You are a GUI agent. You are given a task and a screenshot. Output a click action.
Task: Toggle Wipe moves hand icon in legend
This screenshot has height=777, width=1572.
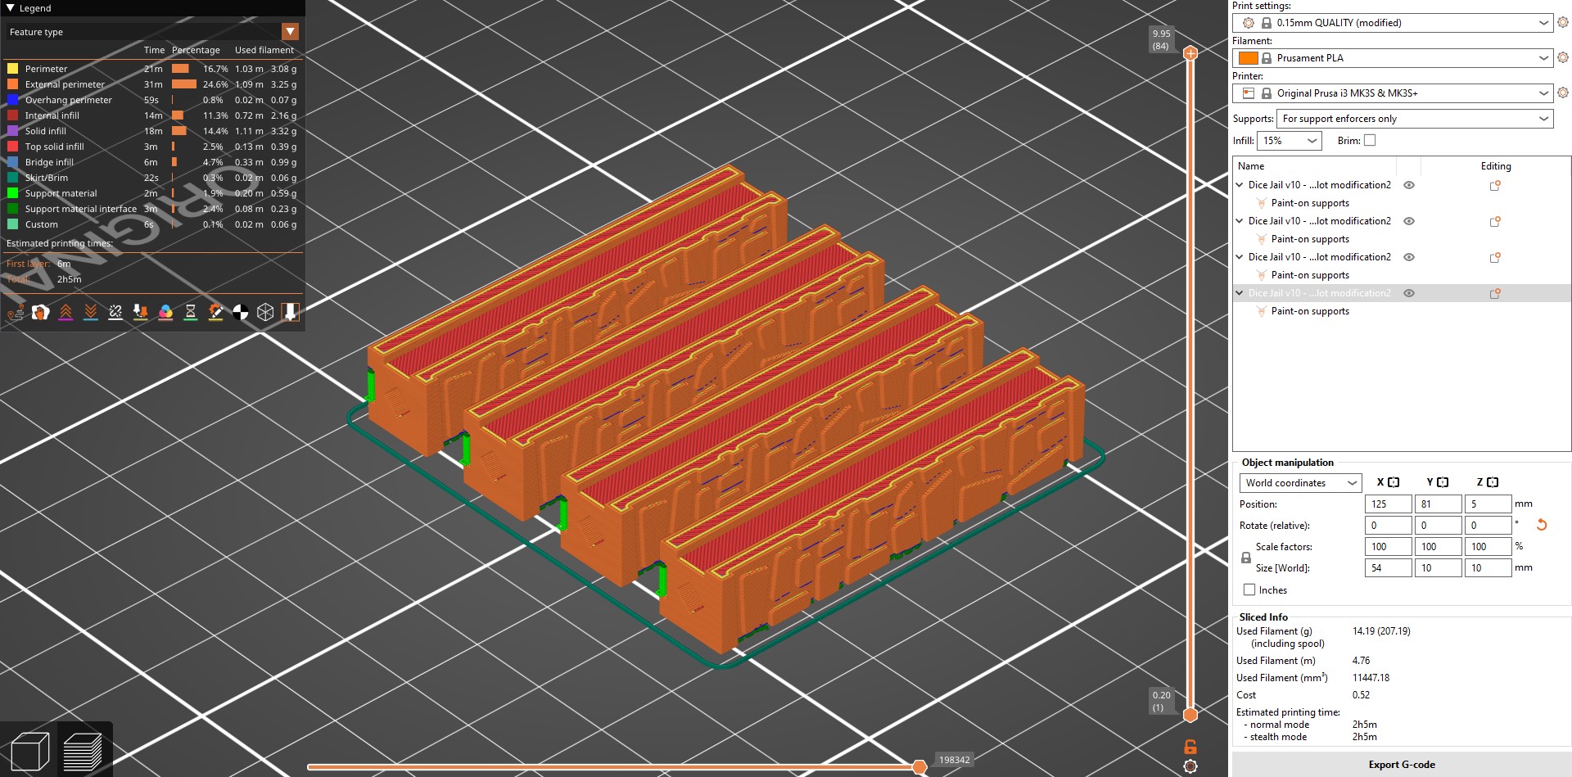[x=40, y=312]
